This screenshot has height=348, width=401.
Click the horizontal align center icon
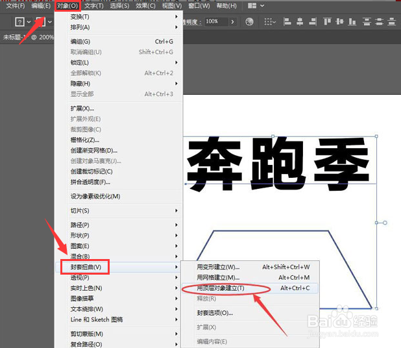[300, 22]
